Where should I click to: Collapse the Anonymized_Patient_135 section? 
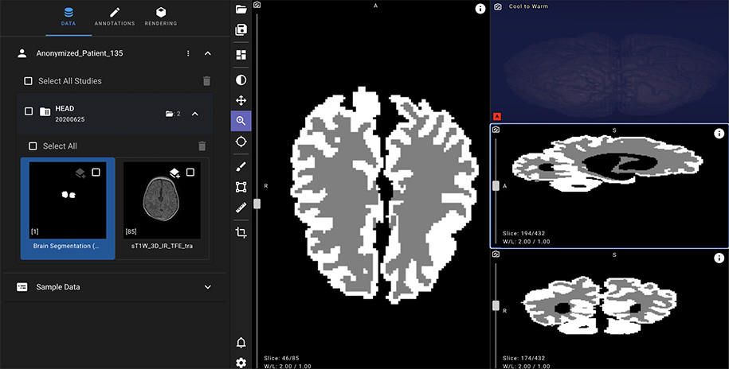[x=207, y=53]
